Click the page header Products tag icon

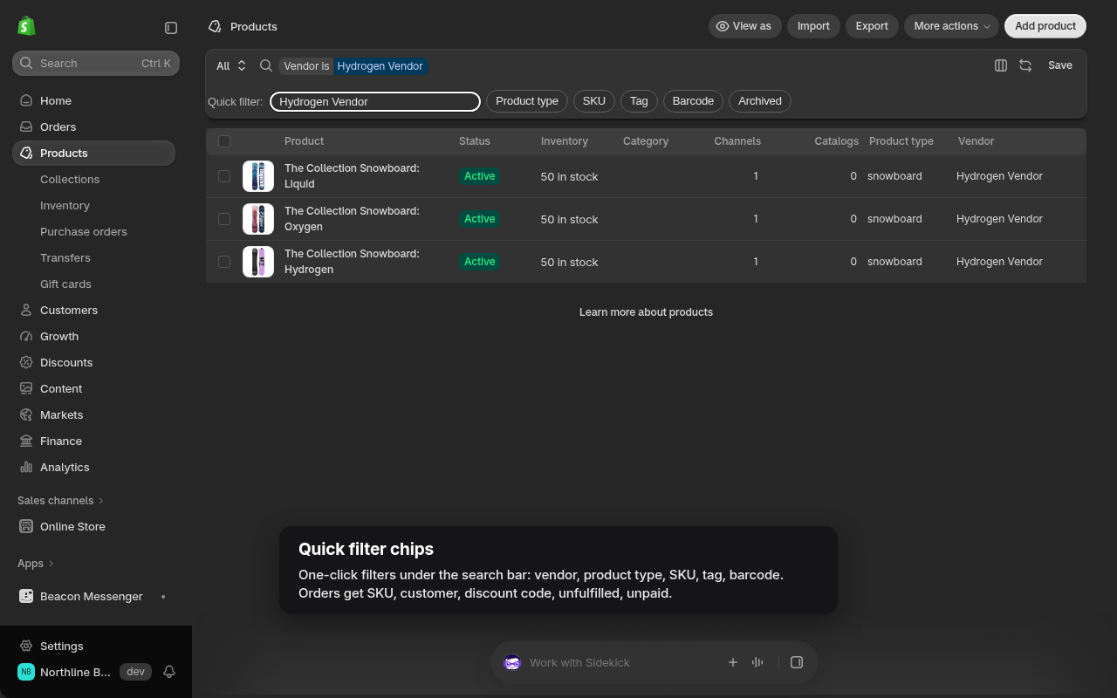[x=215, y=26]
